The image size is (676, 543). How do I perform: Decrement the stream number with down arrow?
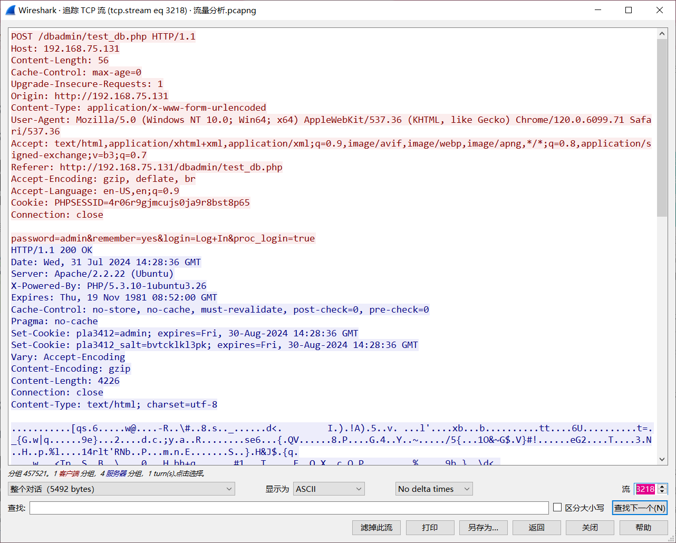coord(663,492)
